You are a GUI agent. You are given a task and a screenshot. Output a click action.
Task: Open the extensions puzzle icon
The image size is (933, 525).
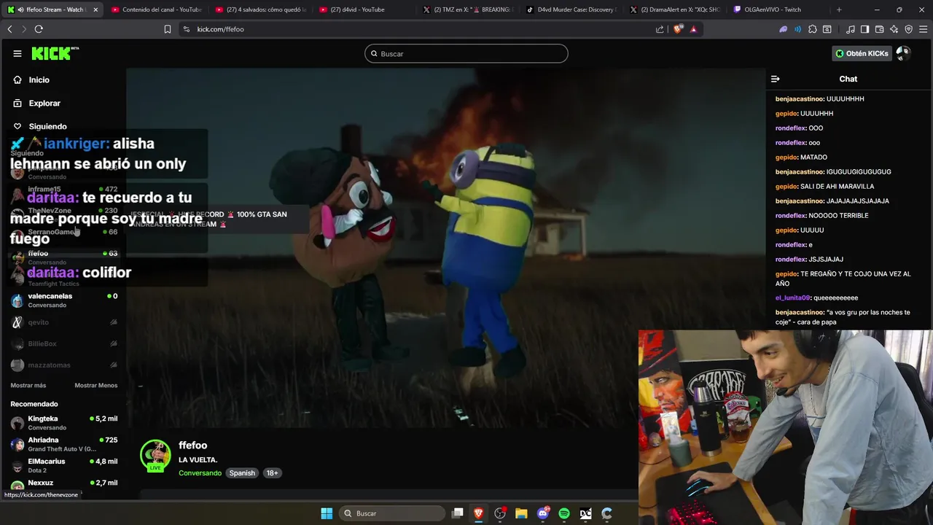click(813, 29)
